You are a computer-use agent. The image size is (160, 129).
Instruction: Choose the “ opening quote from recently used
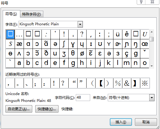pyautogui.click(x=73, y=83)
